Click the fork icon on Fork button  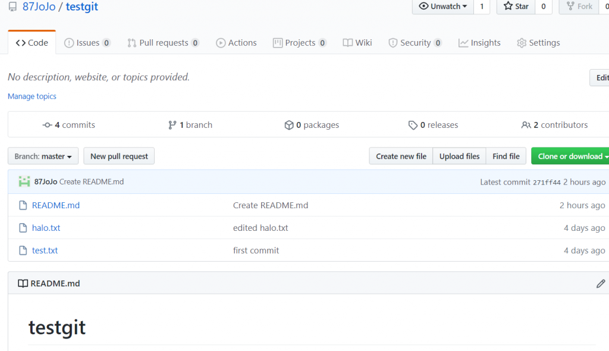570,6
